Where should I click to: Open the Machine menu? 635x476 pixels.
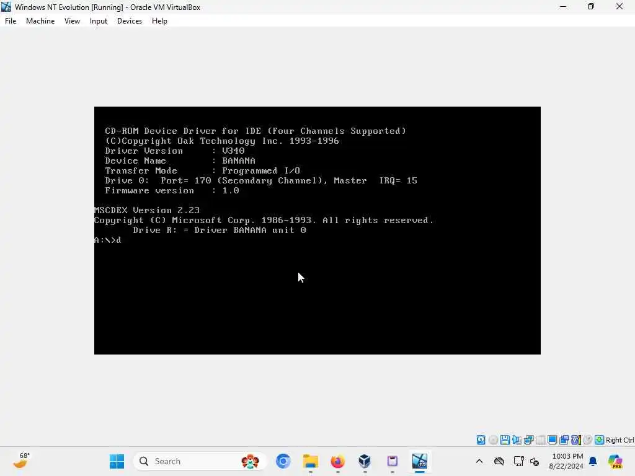coord(40,21)
